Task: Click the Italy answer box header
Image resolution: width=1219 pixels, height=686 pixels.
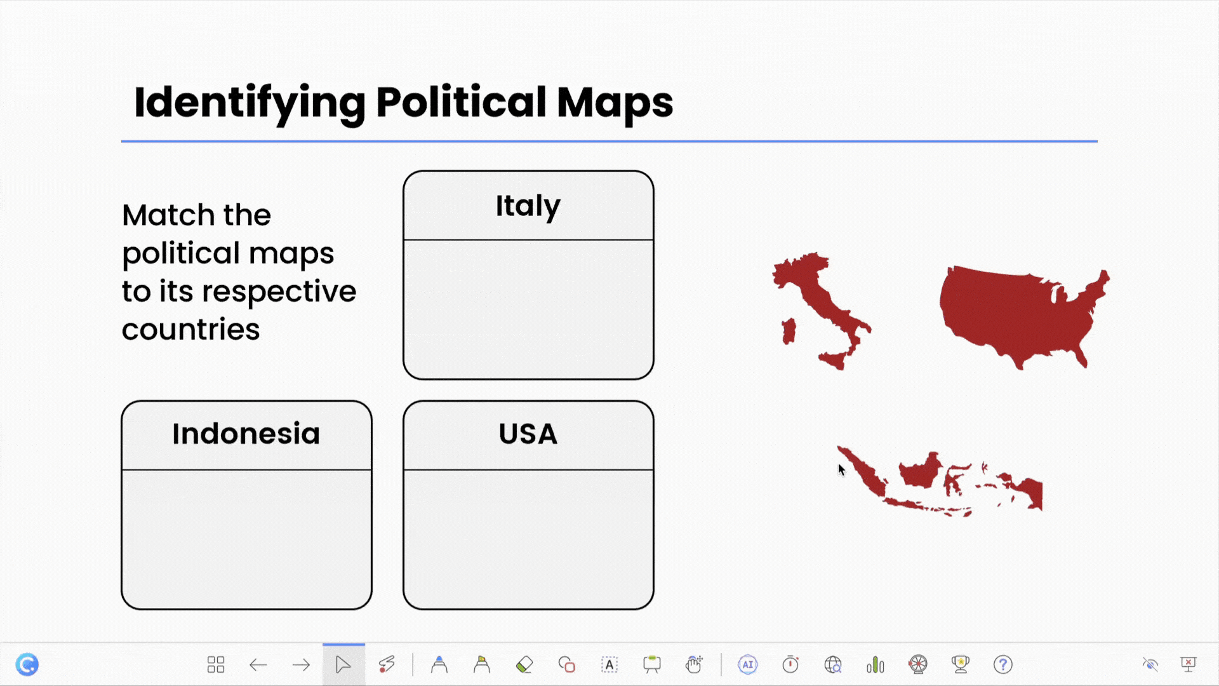Action: tap(528, 206)
